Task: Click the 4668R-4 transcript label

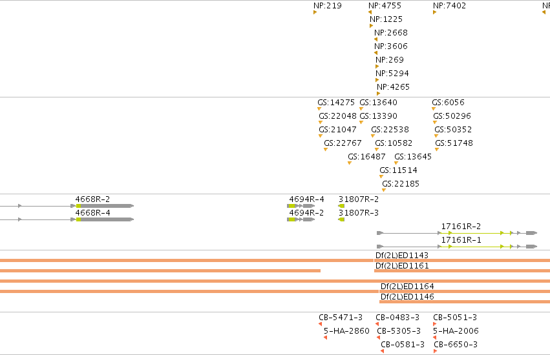Action: [x=92, y=213]
